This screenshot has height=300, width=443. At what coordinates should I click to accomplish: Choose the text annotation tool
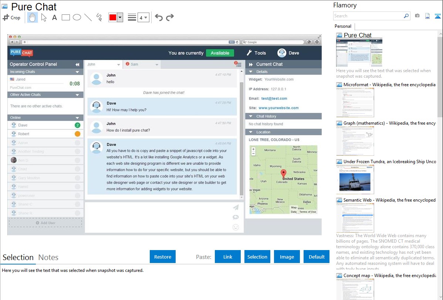(54, 17)
